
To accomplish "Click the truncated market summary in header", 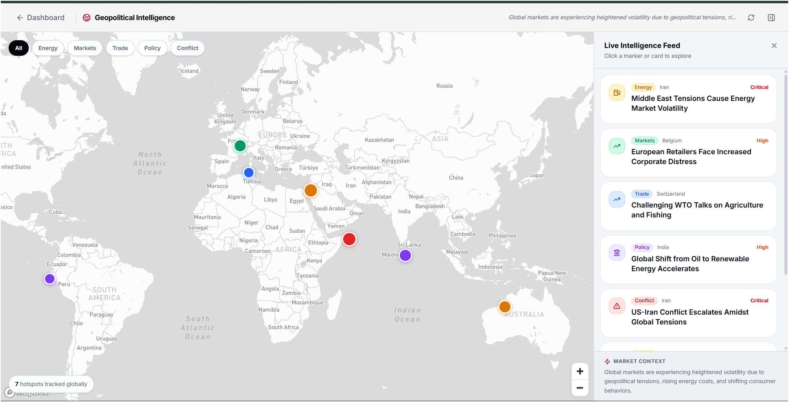I will coord(622,17).
